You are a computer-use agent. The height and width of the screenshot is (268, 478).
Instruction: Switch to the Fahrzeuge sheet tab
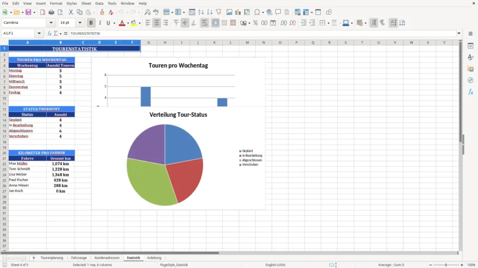(x=79, y=258)
